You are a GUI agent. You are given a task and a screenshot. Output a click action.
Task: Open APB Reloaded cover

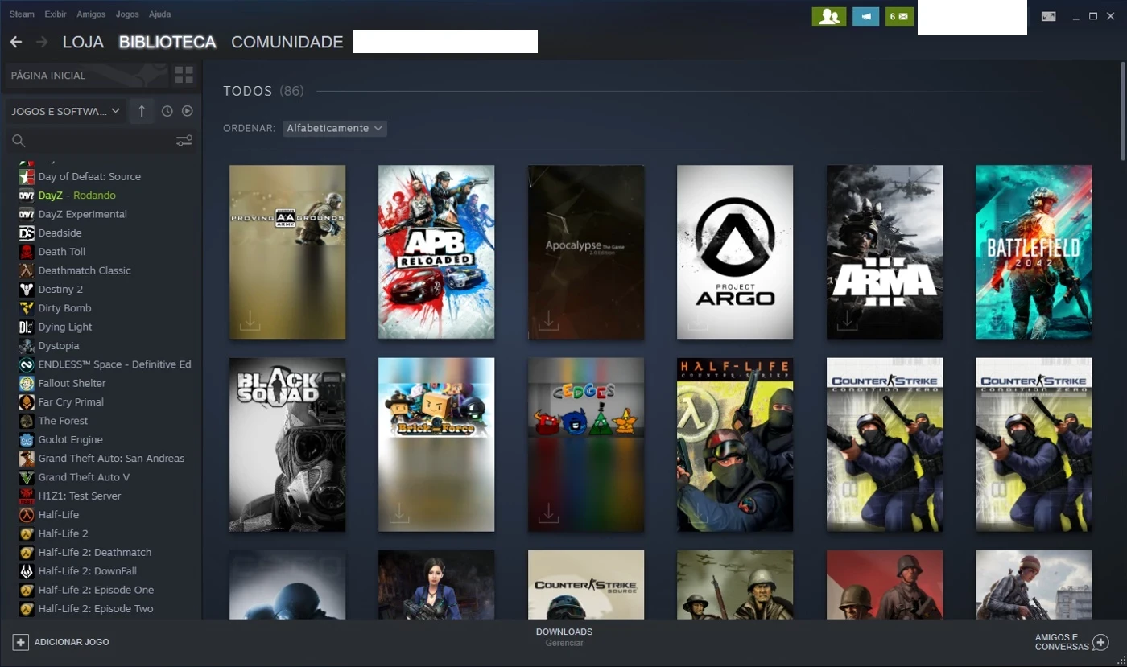[436, 252]
